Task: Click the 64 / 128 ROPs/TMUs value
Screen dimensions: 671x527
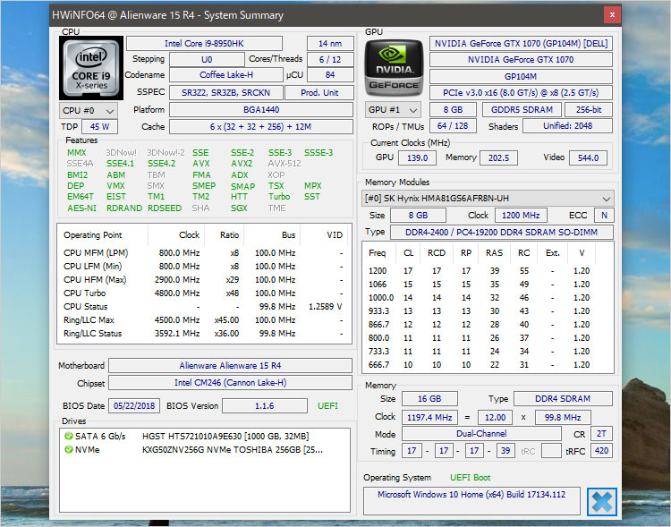Action: pos(453,126)
